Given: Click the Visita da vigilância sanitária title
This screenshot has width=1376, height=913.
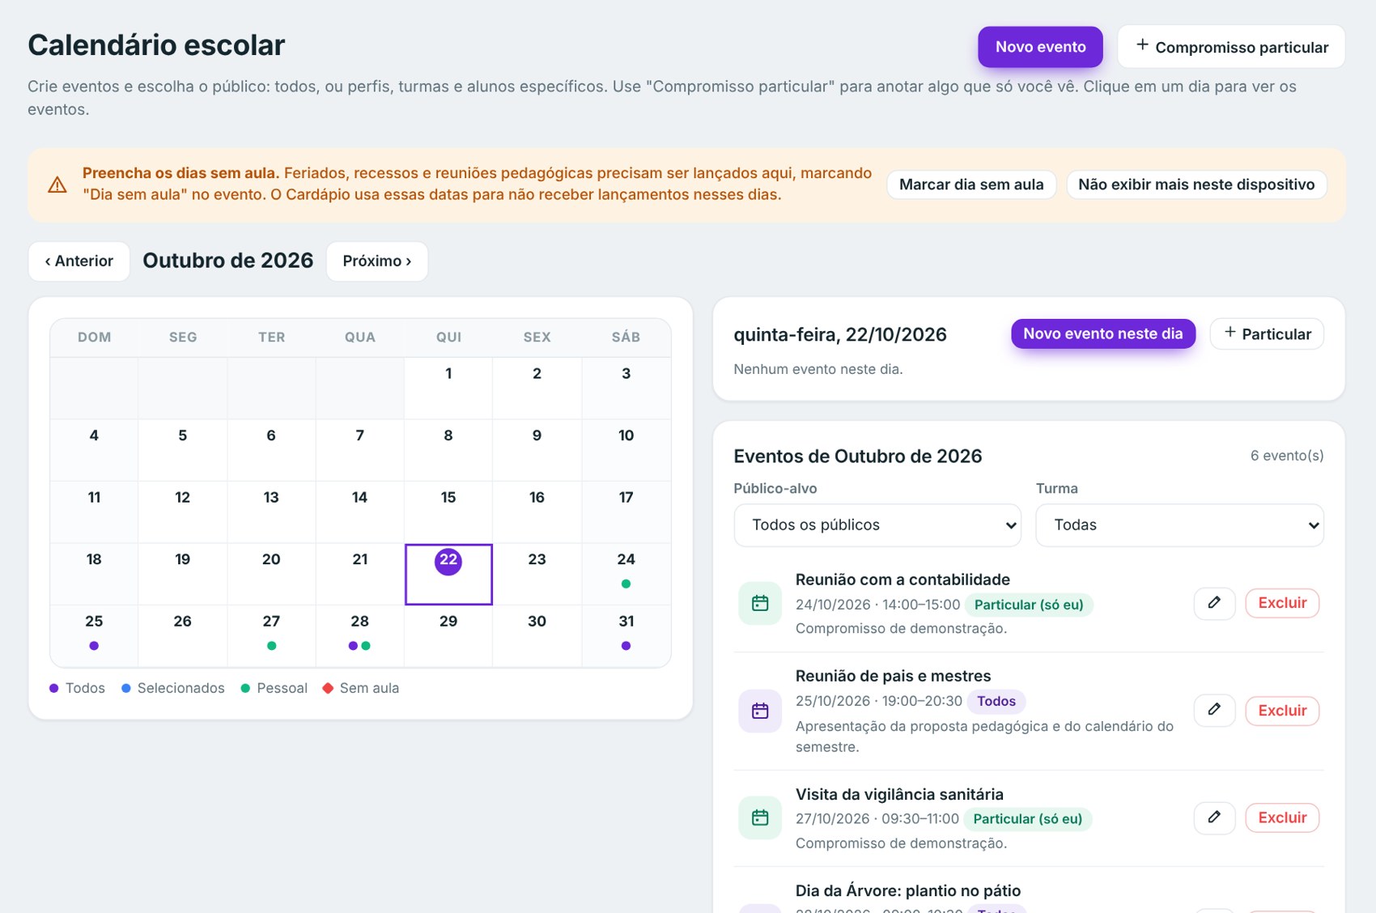Looking at the screenshot, I should pyautogui.click(x=899, y=794).
